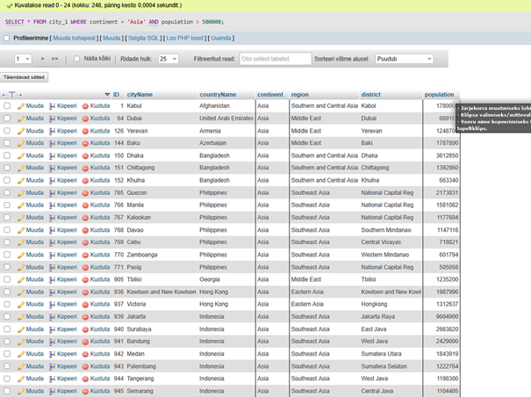Click the red delete icon for Jakarta

click(85, 315)
